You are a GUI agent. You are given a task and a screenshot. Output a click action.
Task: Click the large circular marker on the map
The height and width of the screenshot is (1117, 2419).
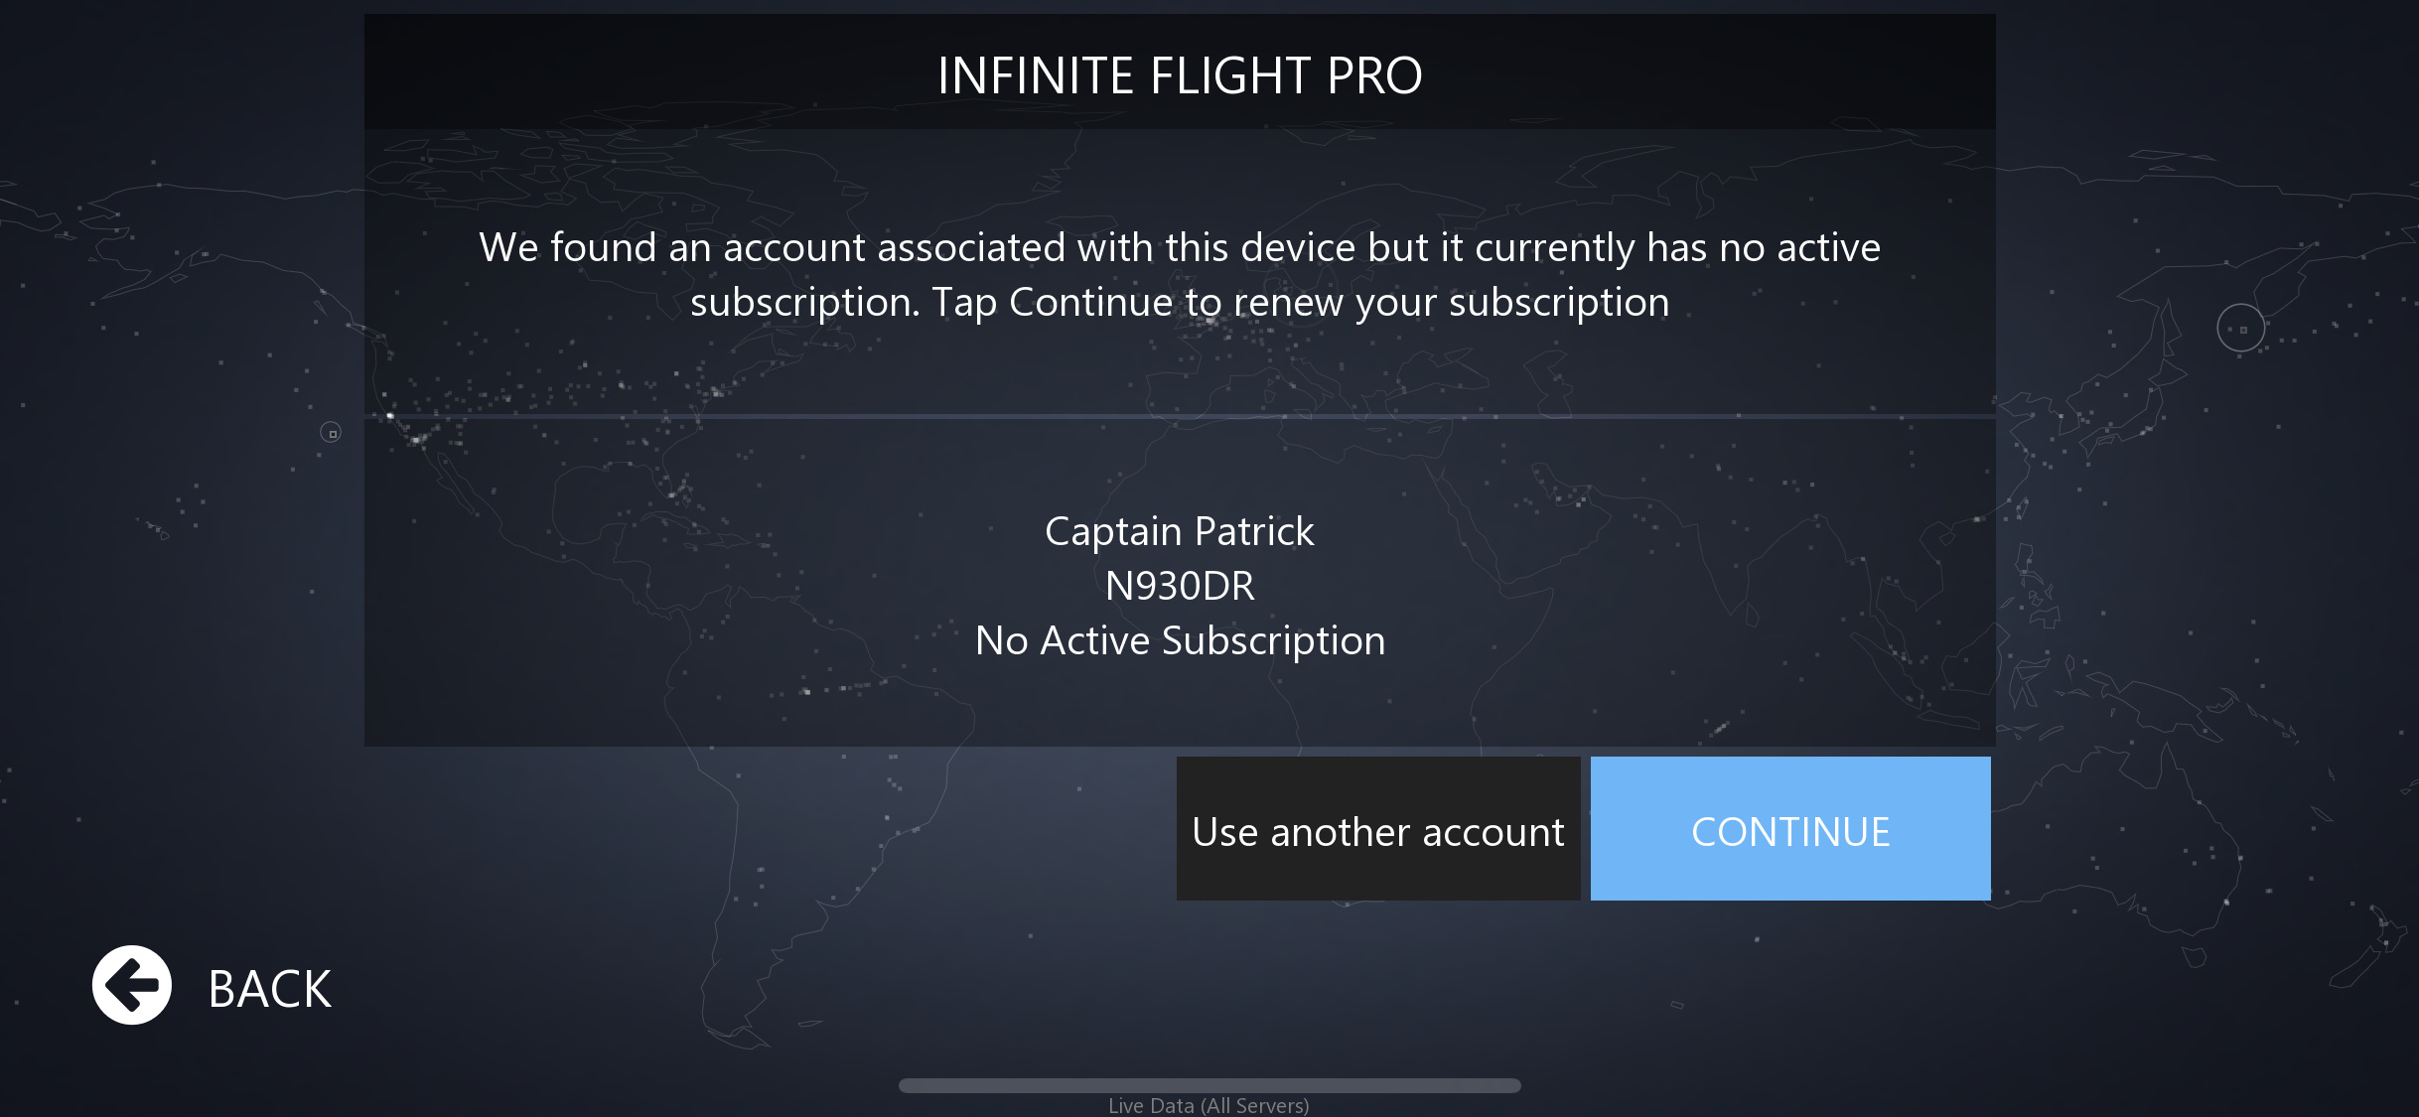click(x=2240, y=328)
